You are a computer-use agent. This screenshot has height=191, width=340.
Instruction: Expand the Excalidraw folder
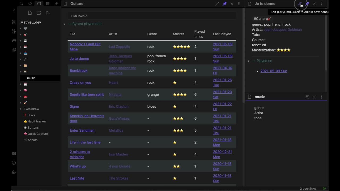(x=21, y=109)
